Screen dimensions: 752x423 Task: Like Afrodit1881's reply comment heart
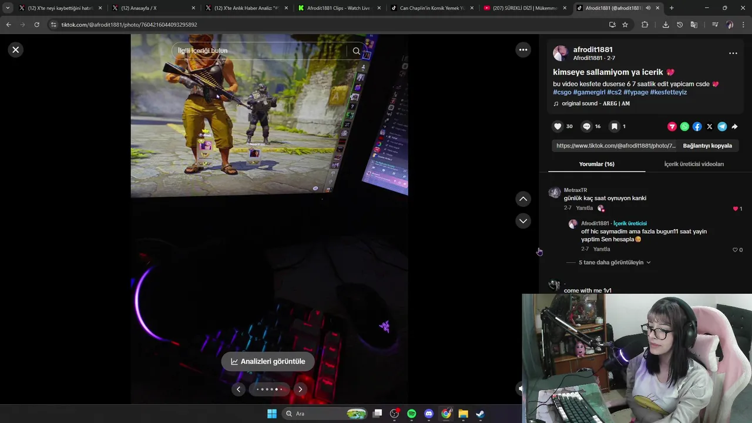point(735,250)
